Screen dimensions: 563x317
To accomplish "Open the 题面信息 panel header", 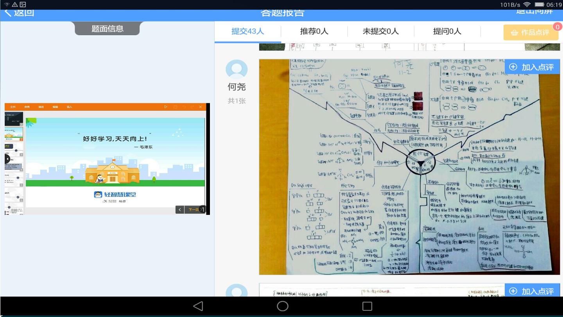I will [x=107, y=29].
